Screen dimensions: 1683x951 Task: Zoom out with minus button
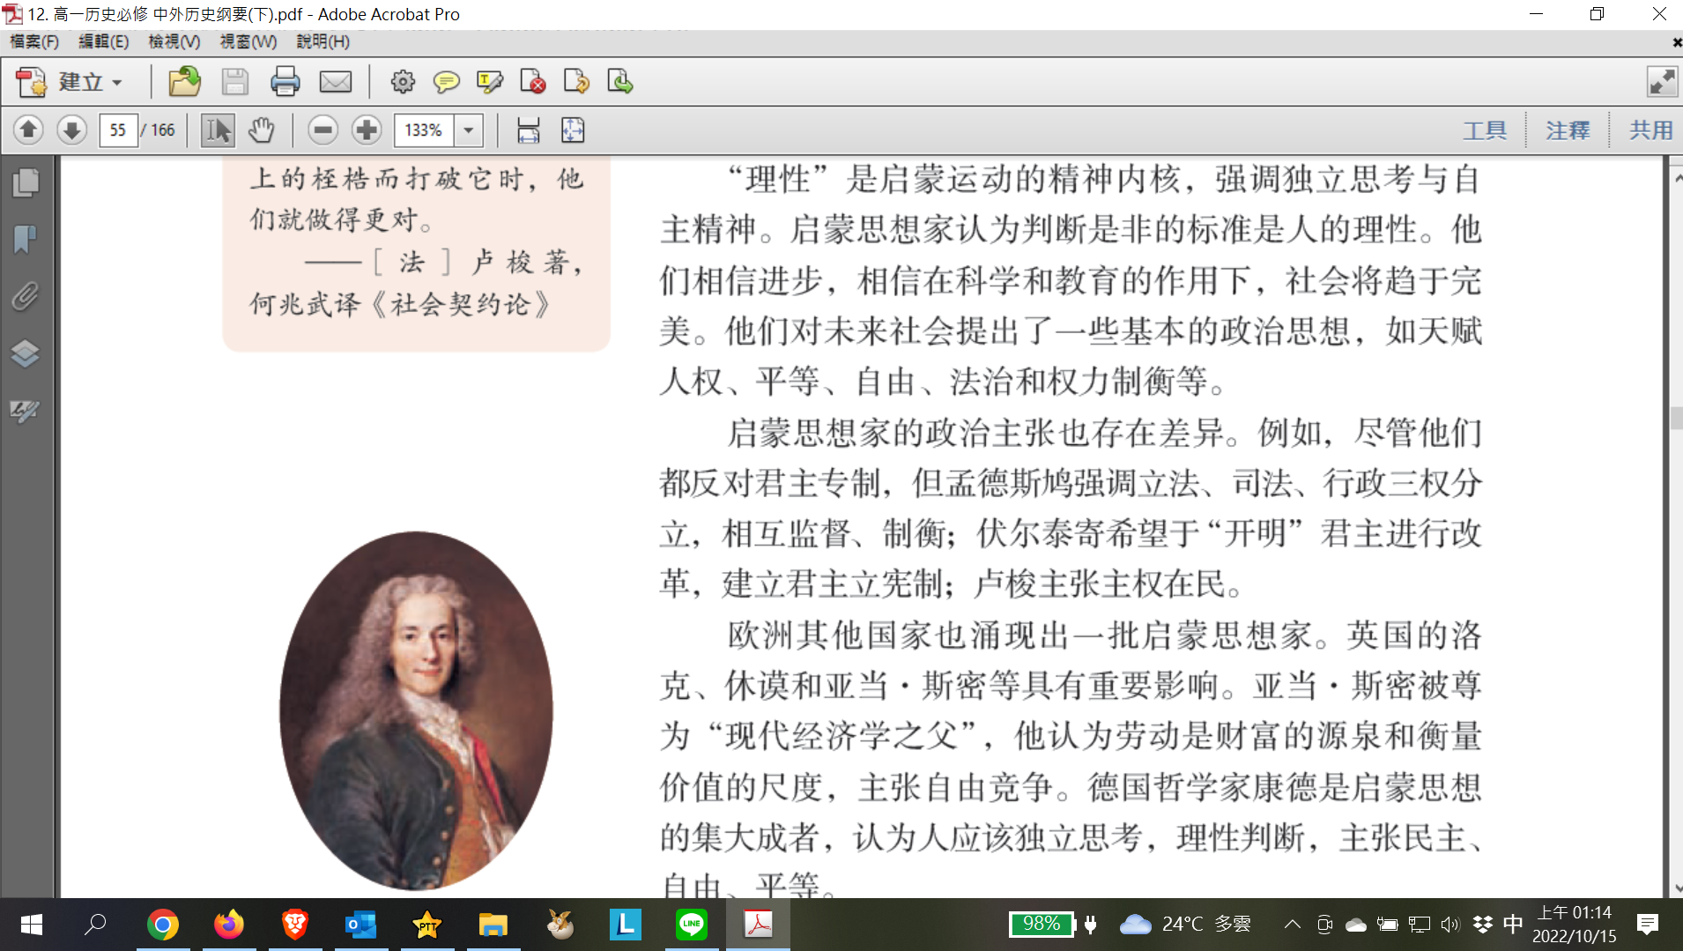tap(323, 130)
